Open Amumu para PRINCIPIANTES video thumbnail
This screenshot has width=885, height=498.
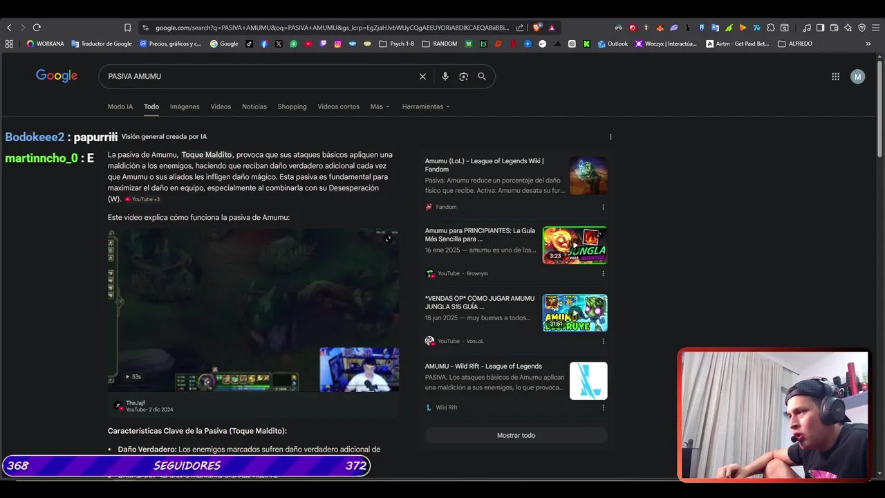pos(575,245)
